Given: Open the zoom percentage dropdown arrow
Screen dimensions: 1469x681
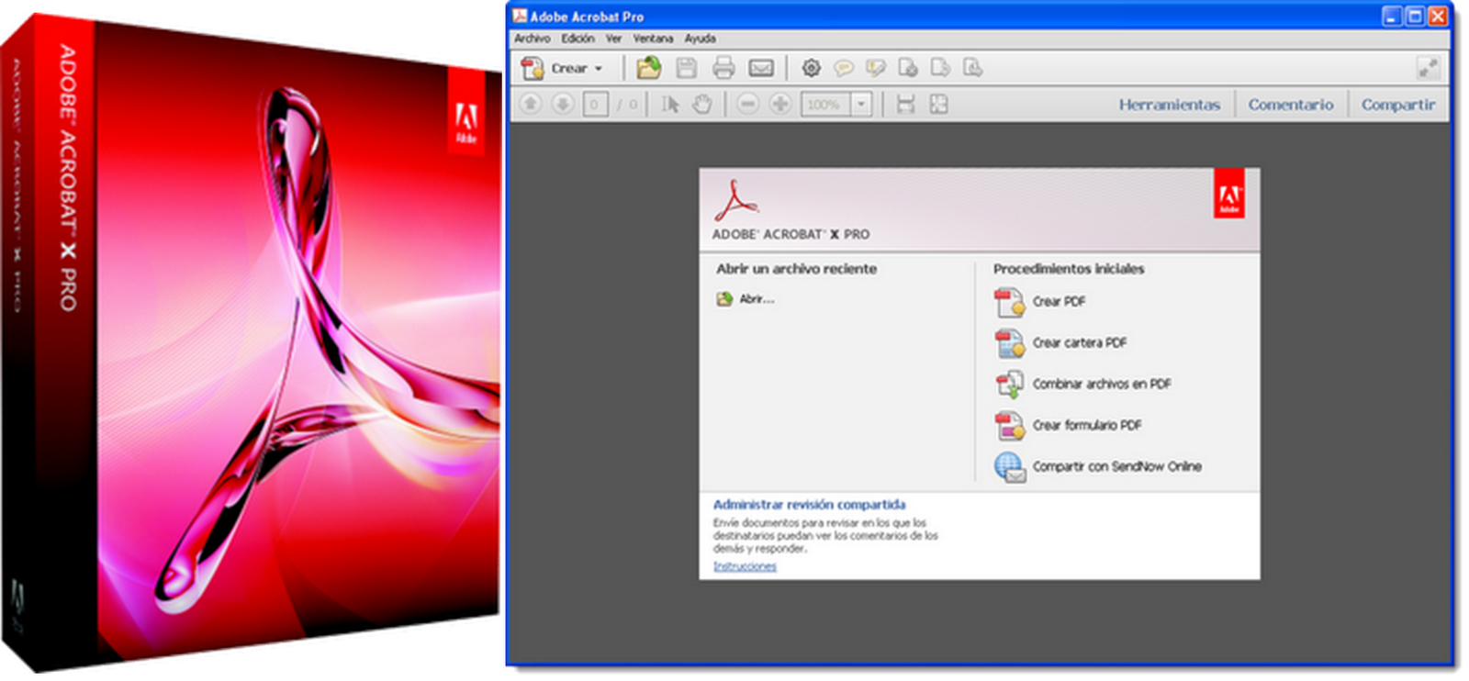Looking at the screenshot, I should pyautogui.click(x=861, y=105).
